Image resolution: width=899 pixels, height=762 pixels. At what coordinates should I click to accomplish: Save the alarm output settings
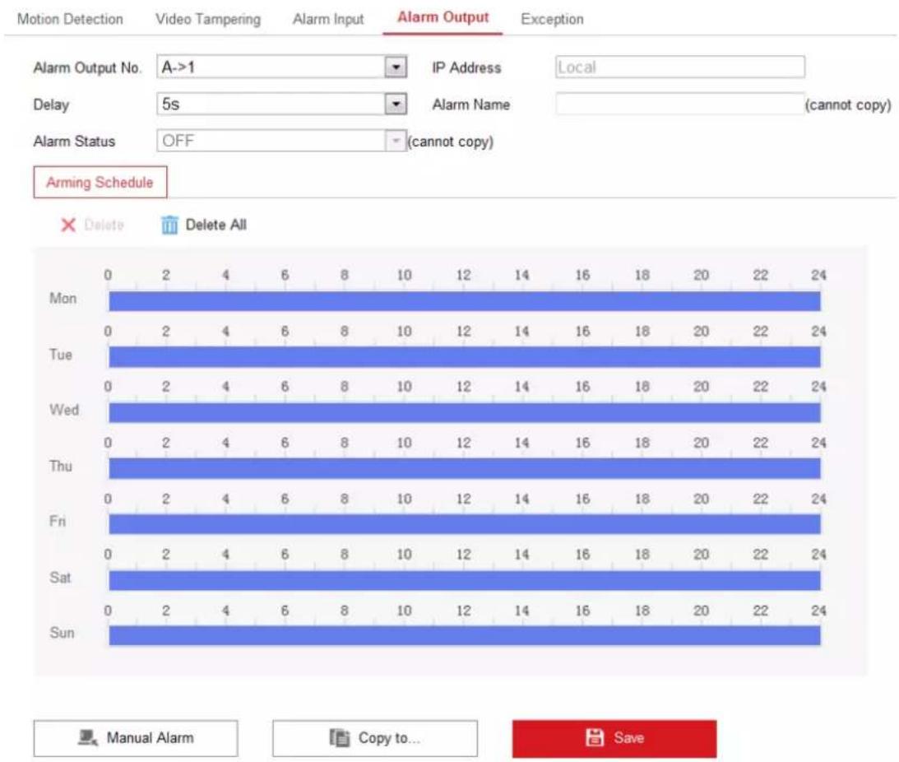(614, 738)
